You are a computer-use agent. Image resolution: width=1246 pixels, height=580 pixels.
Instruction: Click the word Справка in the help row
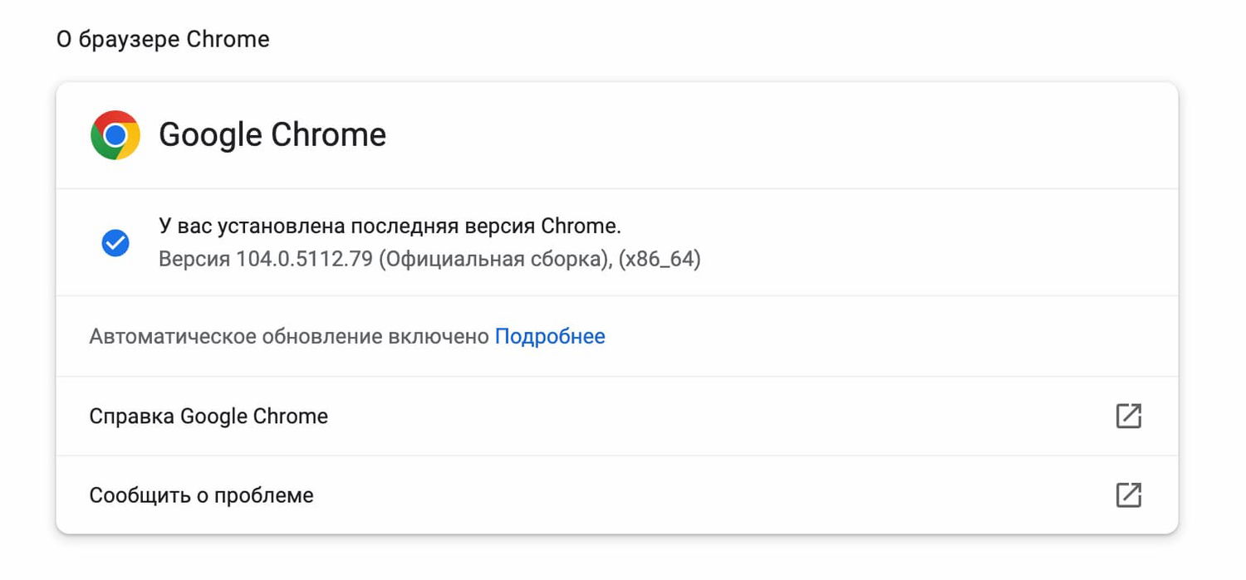pyautogui.click(x=131, y=416)
